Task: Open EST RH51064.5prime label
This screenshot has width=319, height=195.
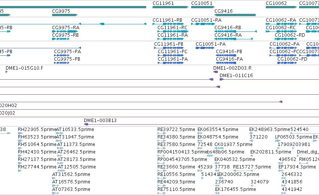Action: pos(37,144)
